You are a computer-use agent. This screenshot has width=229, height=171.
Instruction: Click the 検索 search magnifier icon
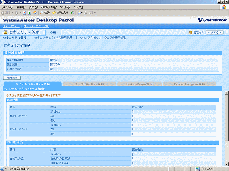pyautogui.click(x=41, y=13)
